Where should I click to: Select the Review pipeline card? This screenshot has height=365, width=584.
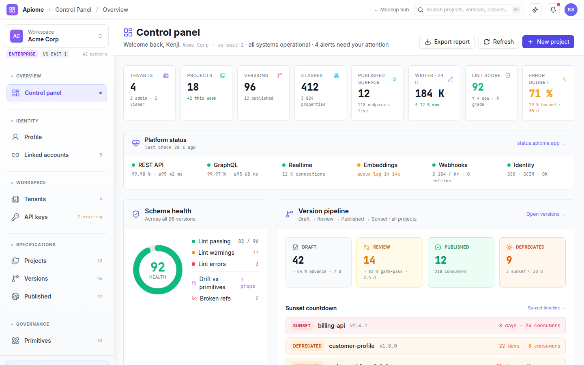coord(390,262)
